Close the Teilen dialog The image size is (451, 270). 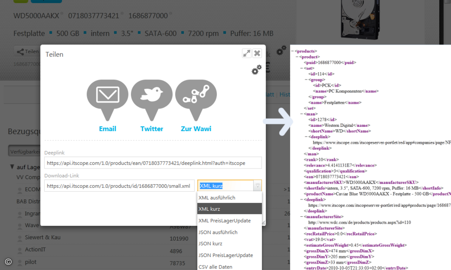257,53
